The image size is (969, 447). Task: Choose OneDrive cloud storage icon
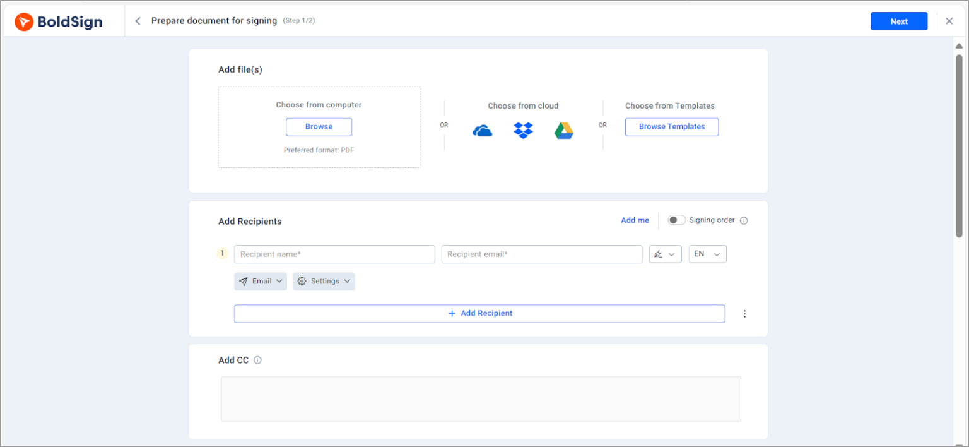(482, 131)
